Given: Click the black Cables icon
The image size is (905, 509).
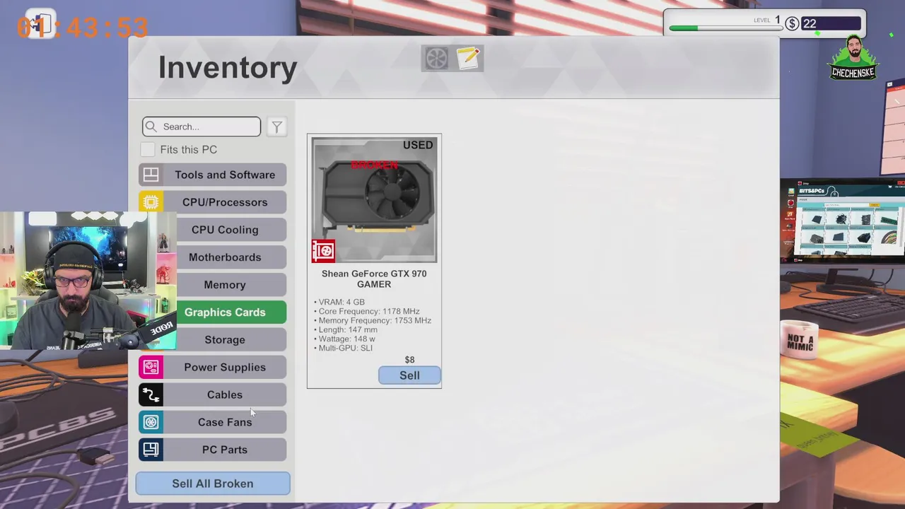Looking at the screenshot, I should coord(151,394).
